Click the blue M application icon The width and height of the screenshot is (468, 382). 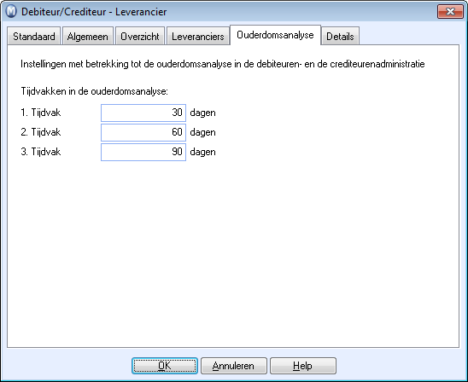[x=11, y=12]
